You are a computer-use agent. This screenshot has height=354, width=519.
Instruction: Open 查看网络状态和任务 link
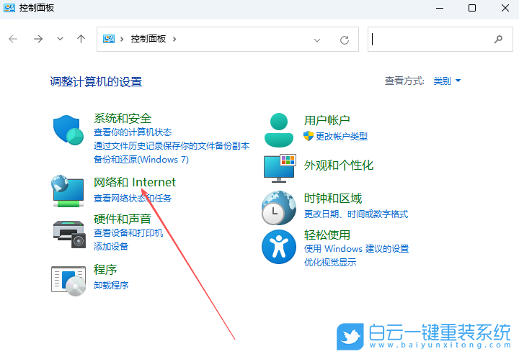click(x=133, y=199)
